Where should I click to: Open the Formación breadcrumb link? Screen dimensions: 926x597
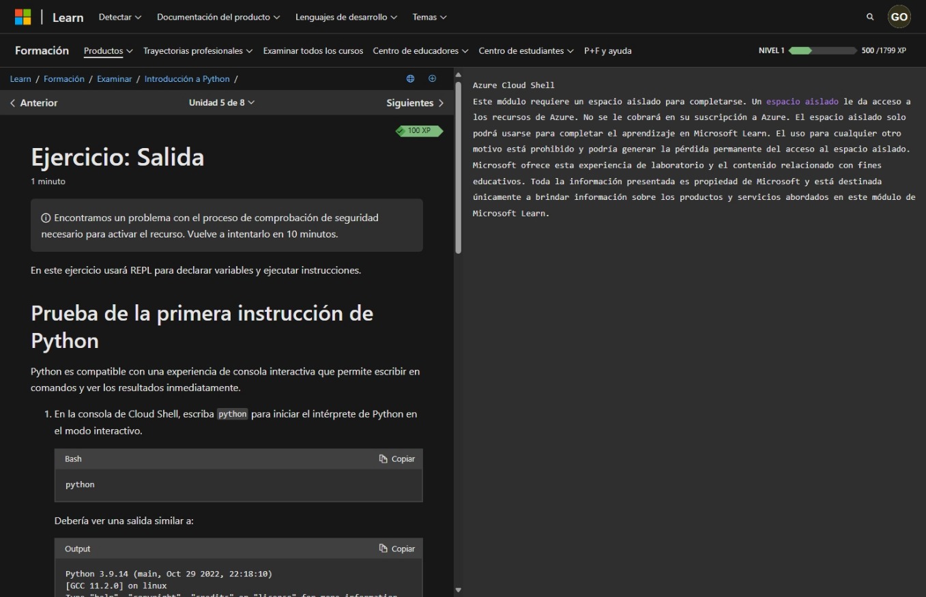pyautogui.click(x=64, y=79)
